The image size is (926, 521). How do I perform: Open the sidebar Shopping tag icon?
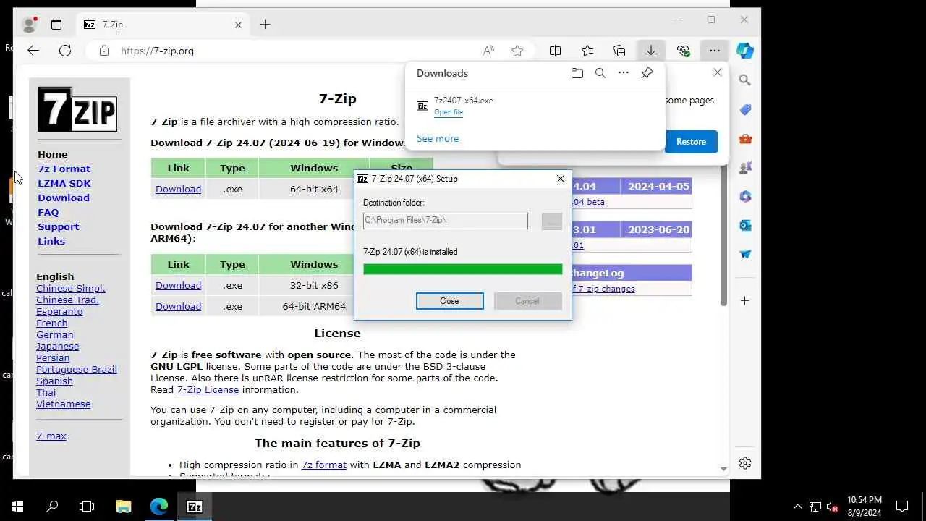click(x=745, y=109)
